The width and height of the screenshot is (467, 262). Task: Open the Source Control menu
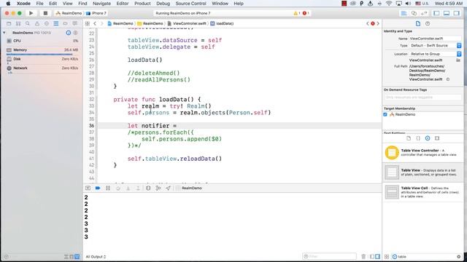(191, 4)
